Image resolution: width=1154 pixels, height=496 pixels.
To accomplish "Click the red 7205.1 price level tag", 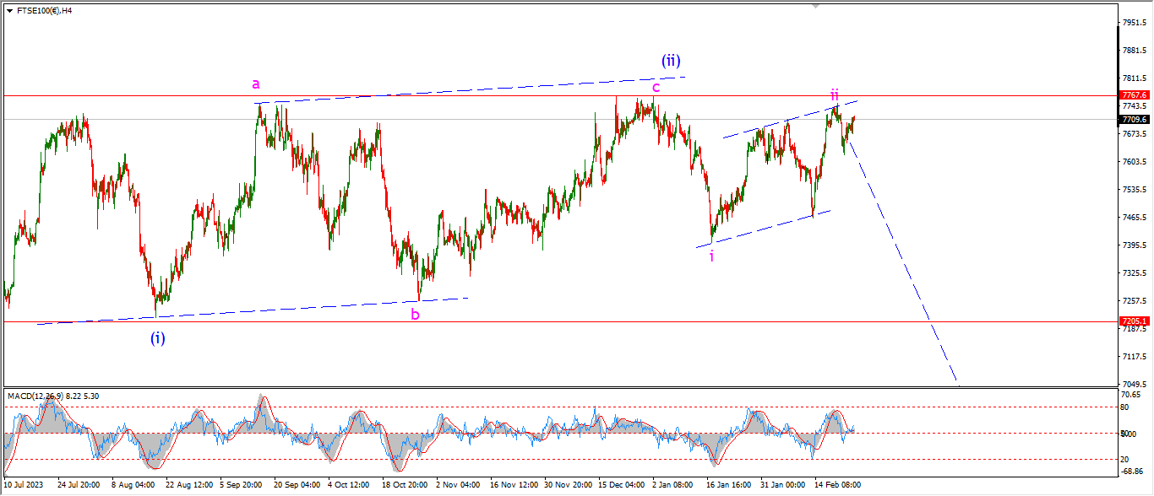I will click(1134, 321).
